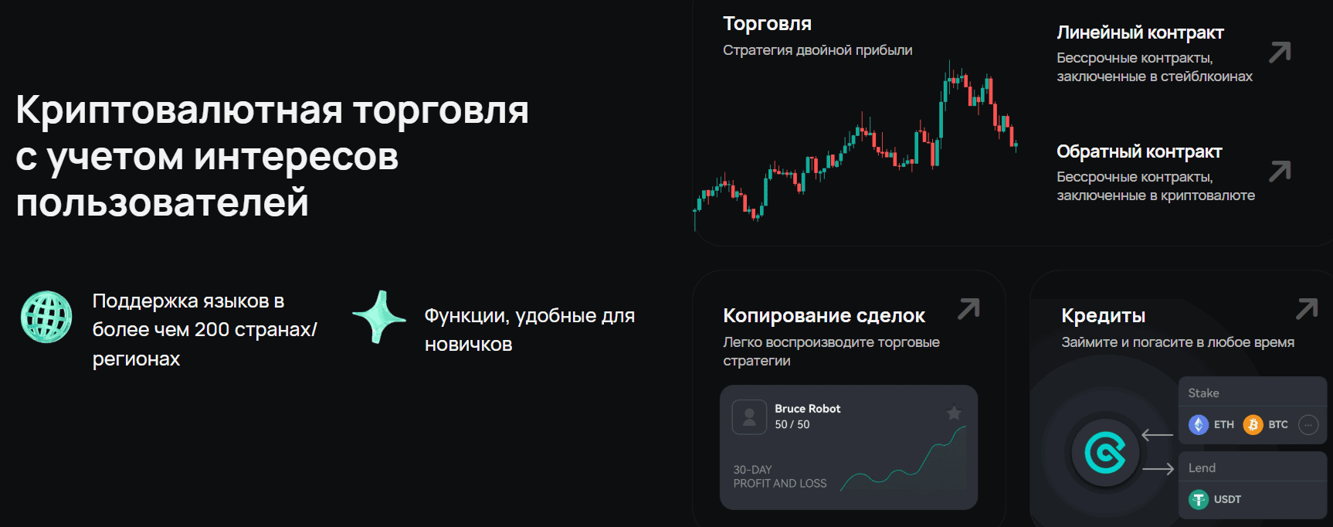Screen dimensions: 1333x527
Task: Click the Торговля section heading
Action: tap(767, 24)
